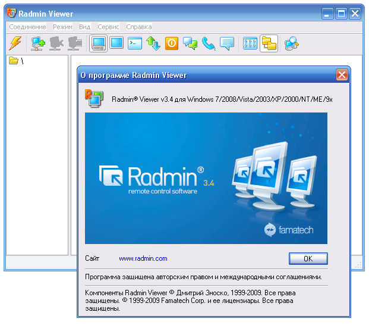Screen dimensions: 369x325
Task: Click the "Компоненты Radmin Viewer" copyright text
Action: coord(190,301)
